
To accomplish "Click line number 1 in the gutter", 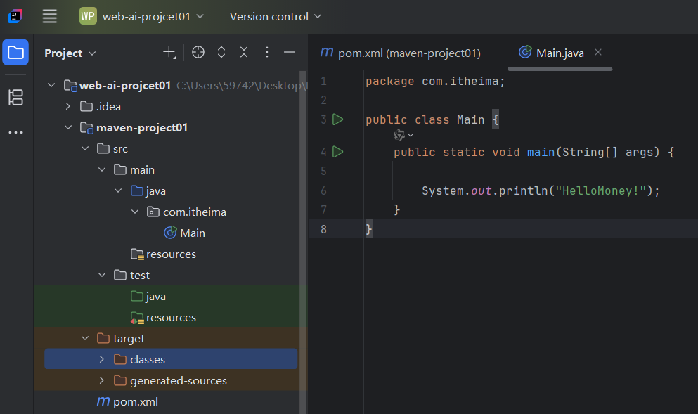I will tap(323, 81).
